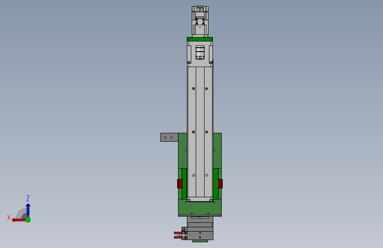Select the left red sensor block
This screenshot has height=248, width=383.
[x=180, y=184]
